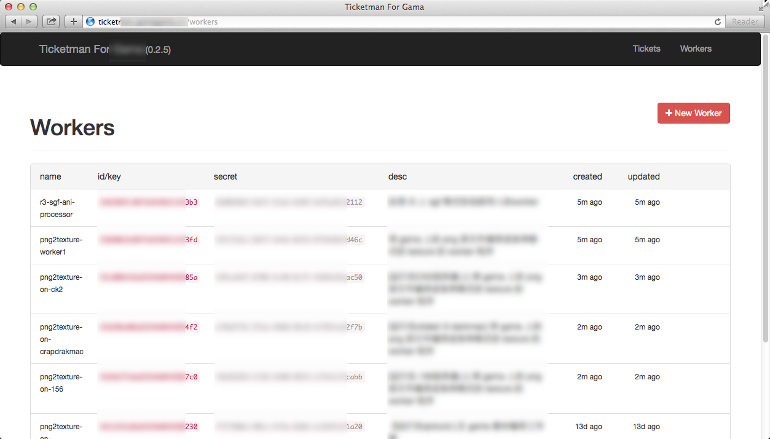Open the png2texture-on-156 worker

coord(59,382)
